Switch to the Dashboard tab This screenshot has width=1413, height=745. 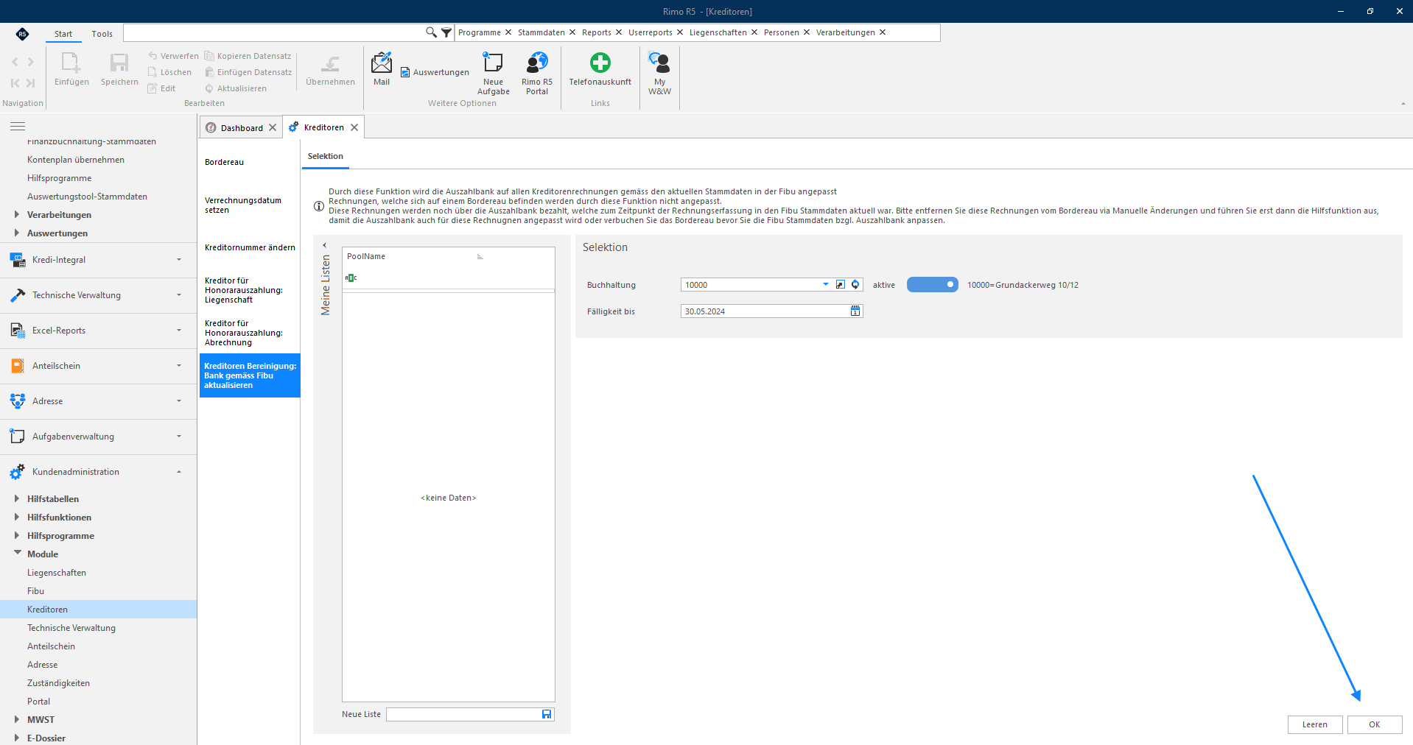[x=241, y=127]
